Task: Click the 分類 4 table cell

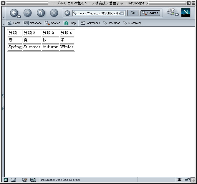Action: click(x=67, y=33)
